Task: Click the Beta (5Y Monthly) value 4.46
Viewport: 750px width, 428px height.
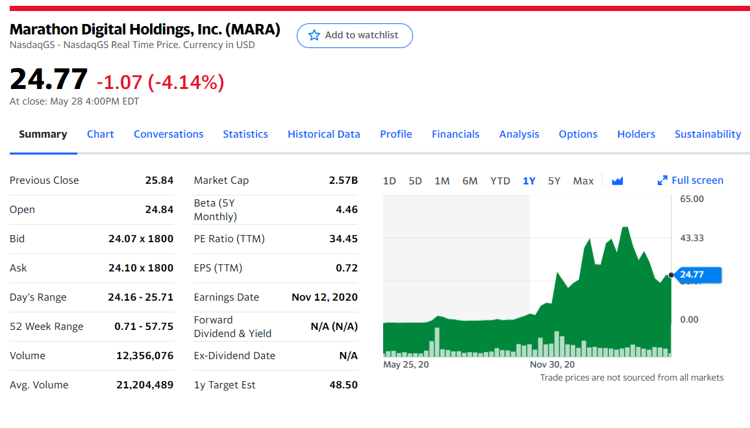Action: coord(347,210)
